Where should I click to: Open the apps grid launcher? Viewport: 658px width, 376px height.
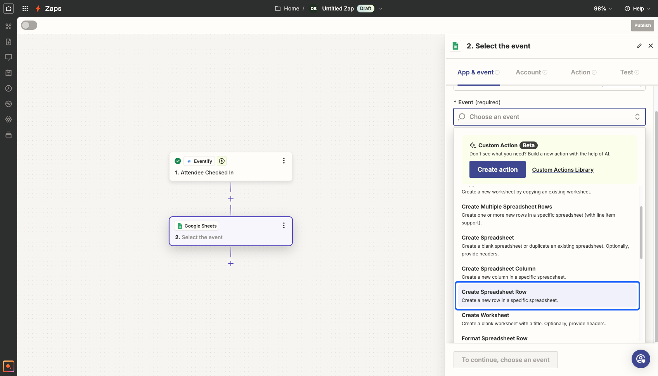(x=25, y=9)
